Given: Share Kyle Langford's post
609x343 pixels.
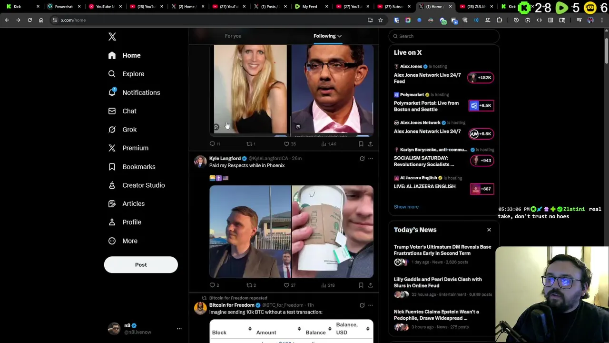Looking at the screenshot, I should pos(370,285).
